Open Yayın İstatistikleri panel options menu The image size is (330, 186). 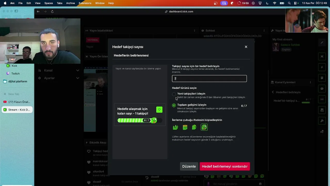pos(194,30)
